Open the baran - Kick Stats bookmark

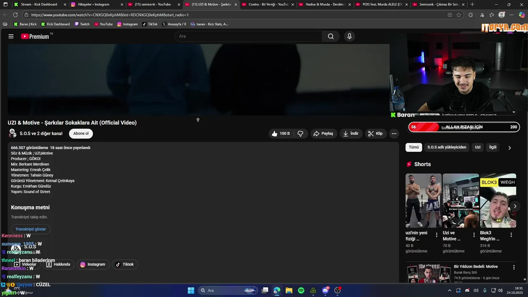[209, 24]
